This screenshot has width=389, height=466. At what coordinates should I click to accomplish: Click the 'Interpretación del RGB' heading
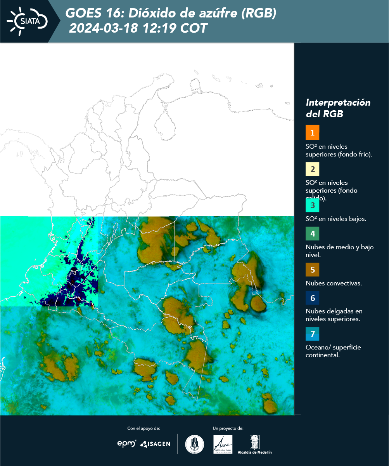338,108
